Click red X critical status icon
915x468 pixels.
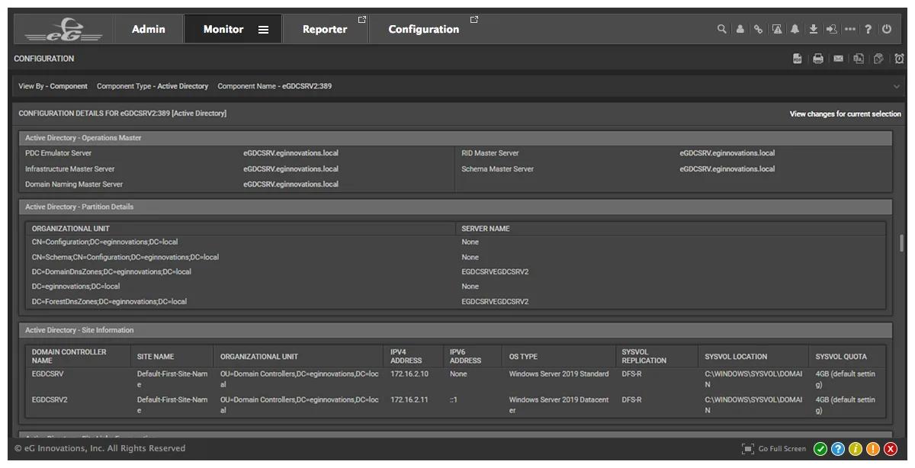(x=891, y=449)
